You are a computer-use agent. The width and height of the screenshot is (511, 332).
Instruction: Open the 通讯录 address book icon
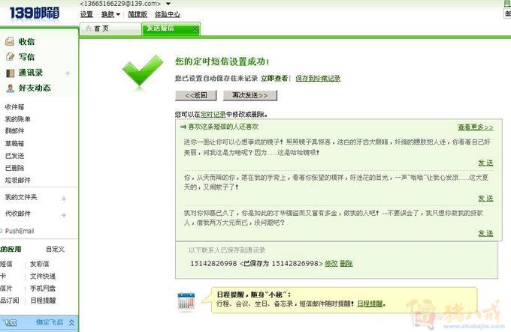pos(10,73)
